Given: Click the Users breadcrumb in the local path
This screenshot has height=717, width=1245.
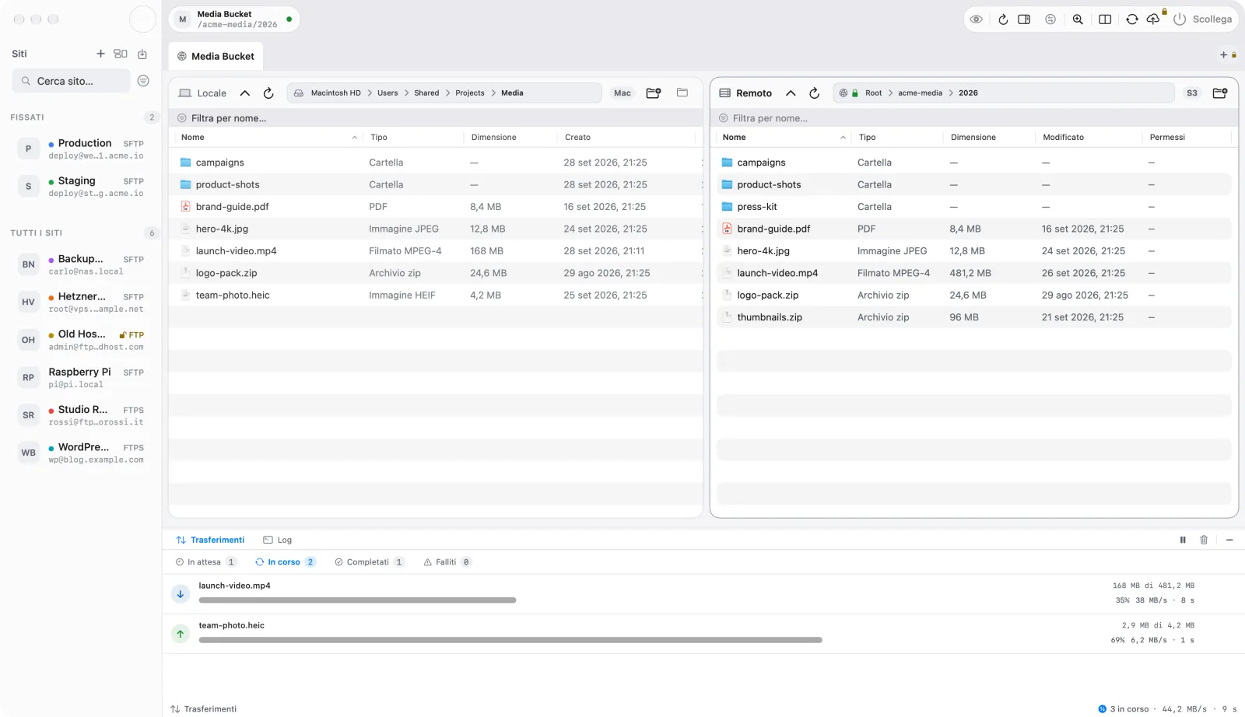Looking at the screenshot, I should pyautogui.click(x=388, y=93).
